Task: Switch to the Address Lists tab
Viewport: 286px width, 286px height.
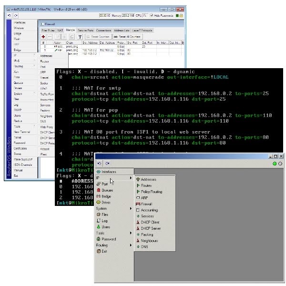Action: pos(122,31)
